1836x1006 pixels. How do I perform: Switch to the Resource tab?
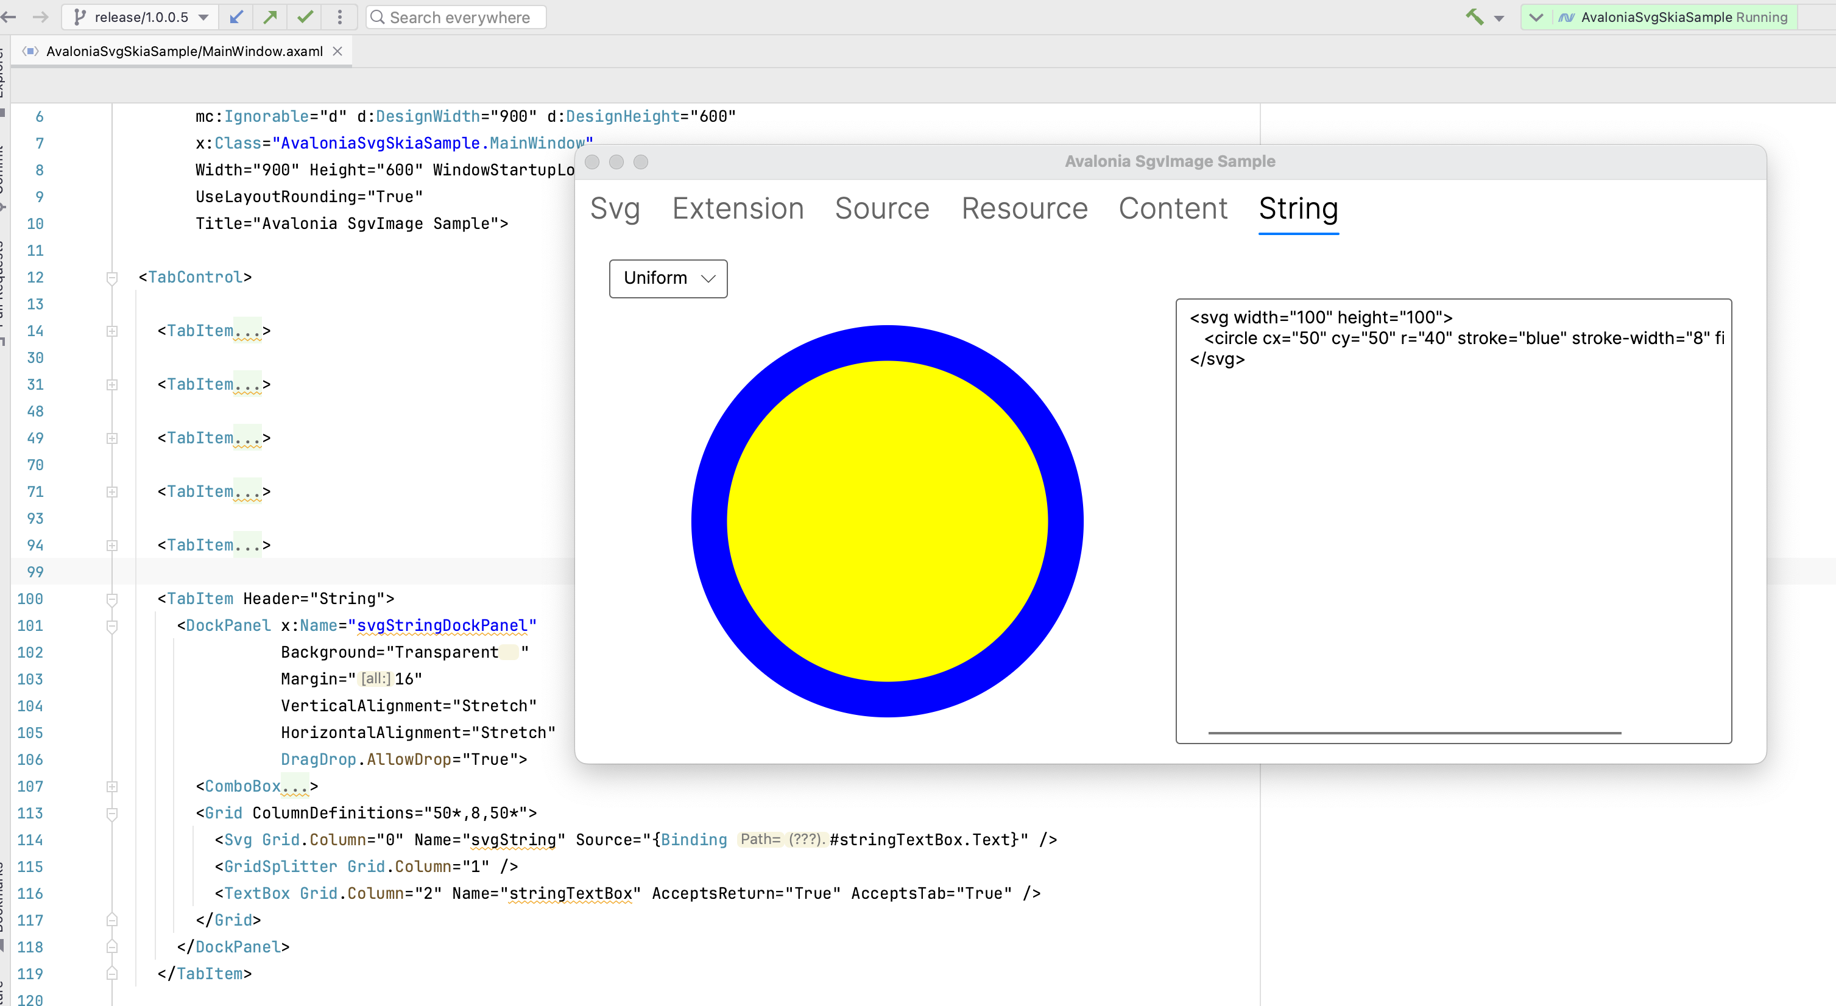[1024, 209]
